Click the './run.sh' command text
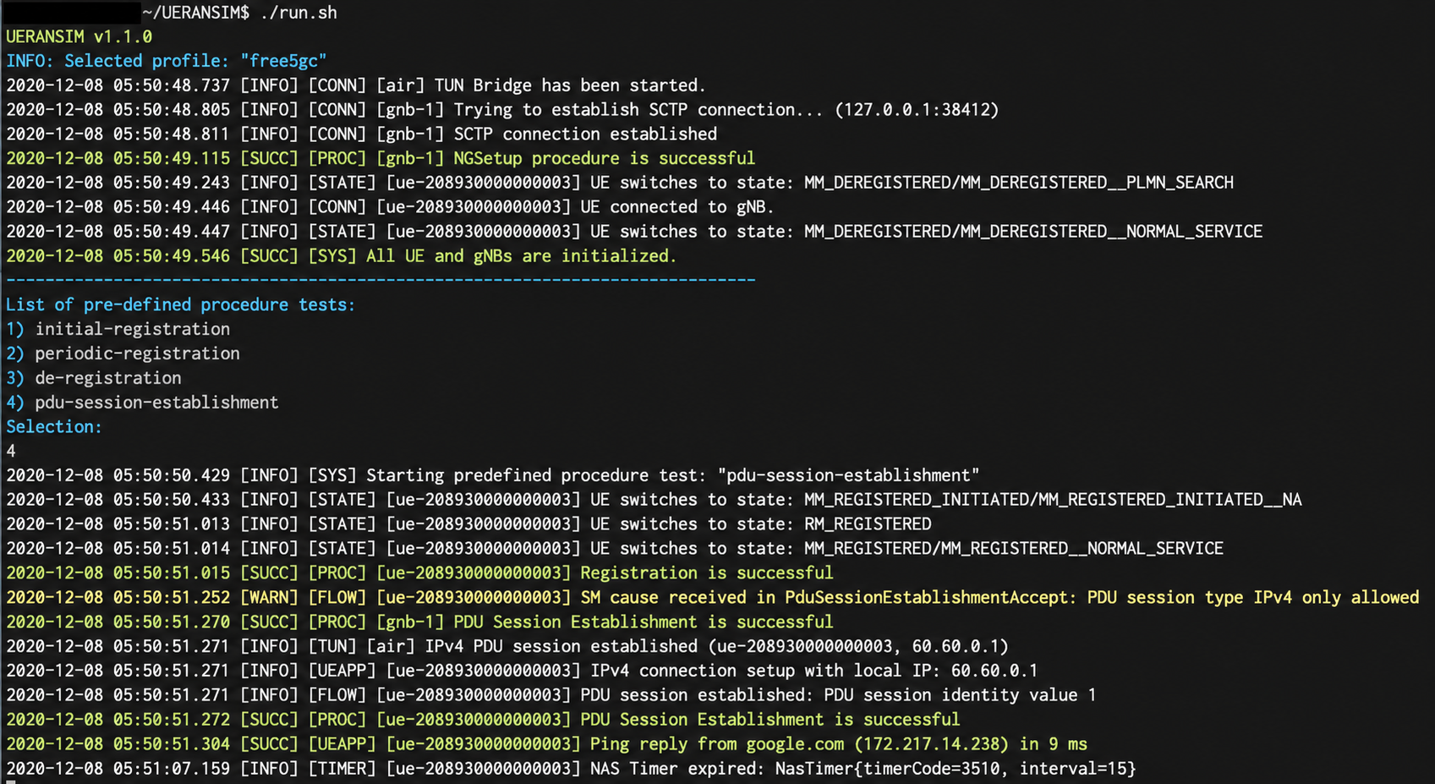Image resolution: width=1435 pixels, height=784 pixels. [299, 13]
